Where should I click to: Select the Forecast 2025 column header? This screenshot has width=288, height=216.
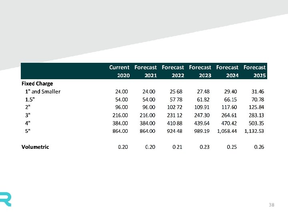point(254,71)
